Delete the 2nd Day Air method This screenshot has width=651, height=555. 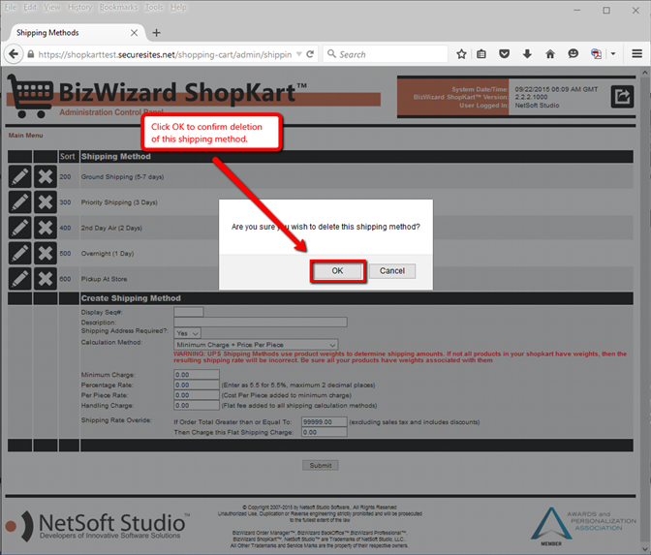46,228
